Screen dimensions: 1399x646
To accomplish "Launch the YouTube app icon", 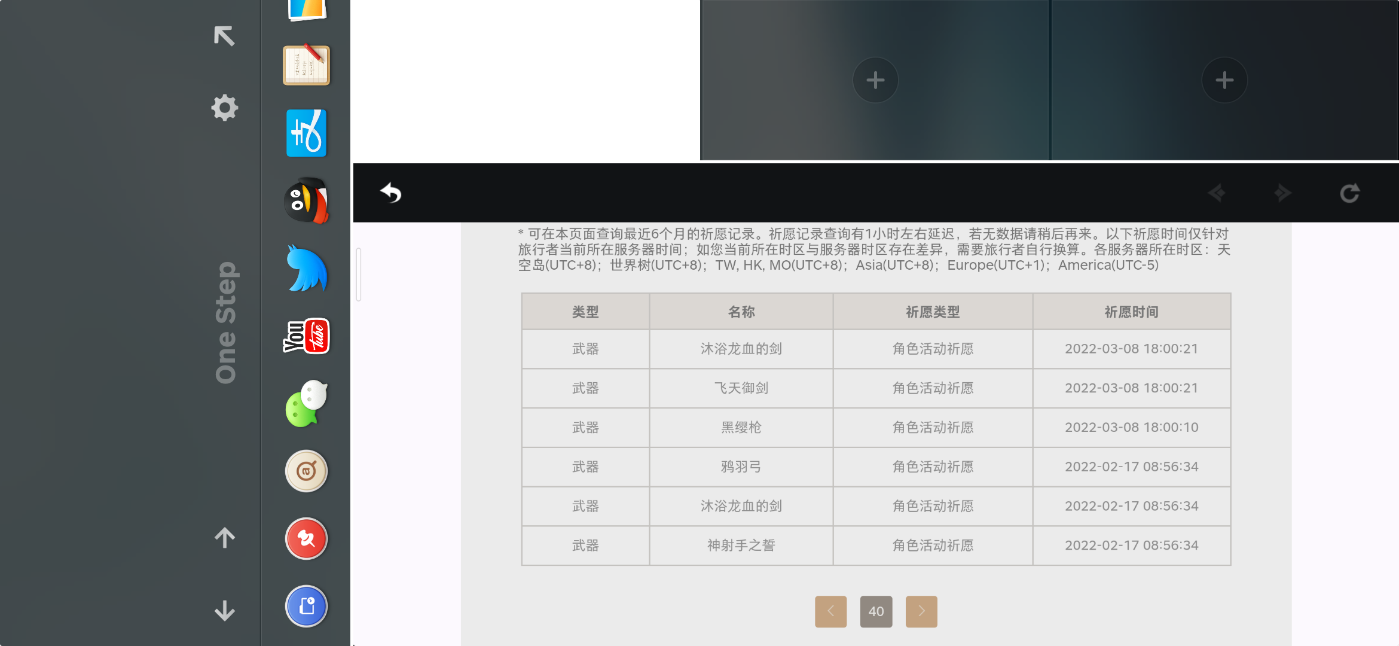I will (306, 336).
